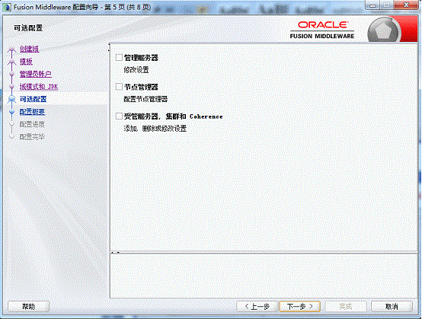
Task: Click the 域模式和 JDK step bullet icon
Action: (11, 87)
